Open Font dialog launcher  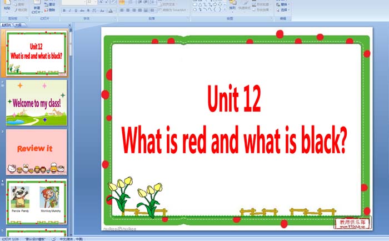tap(115, 18)
